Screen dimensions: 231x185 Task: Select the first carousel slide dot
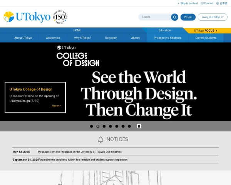tap(91, 126)
